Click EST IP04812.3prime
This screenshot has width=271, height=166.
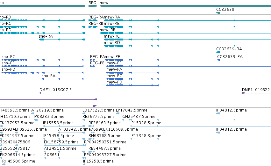[x=232, y=129]
